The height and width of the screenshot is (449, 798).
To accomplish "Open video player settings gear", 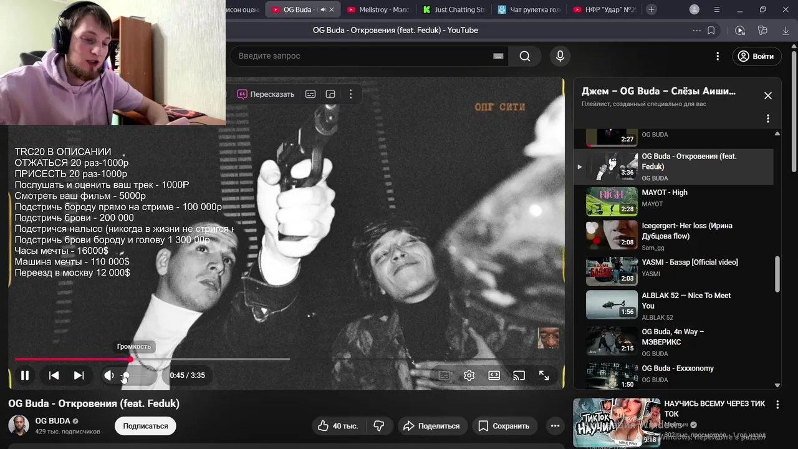I will pyautogui.click(x=469, y=375).
